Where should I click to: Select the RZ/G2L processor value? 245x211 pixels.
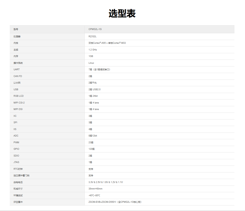pos(92,36)
